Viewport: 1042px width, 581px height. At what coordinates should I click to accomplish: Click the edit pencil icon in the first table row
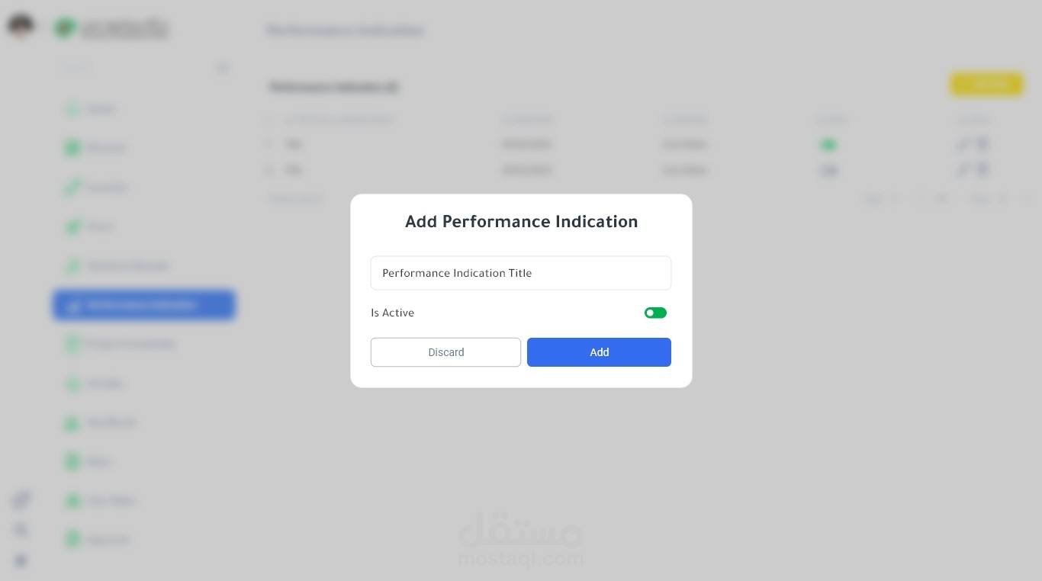(963, 144)
